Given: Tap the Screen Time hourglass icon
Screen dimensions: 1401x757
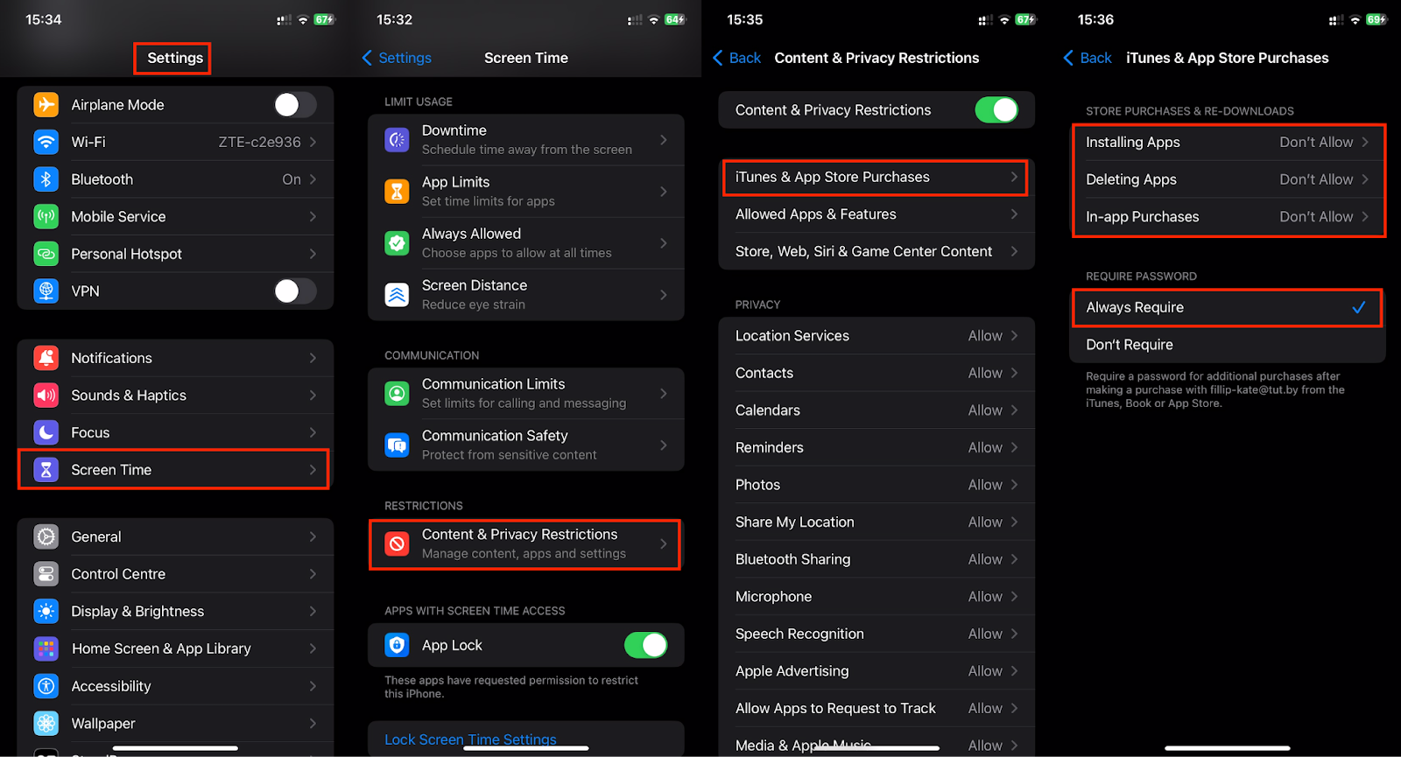Looking at the screenshot, I should [46, 470].
